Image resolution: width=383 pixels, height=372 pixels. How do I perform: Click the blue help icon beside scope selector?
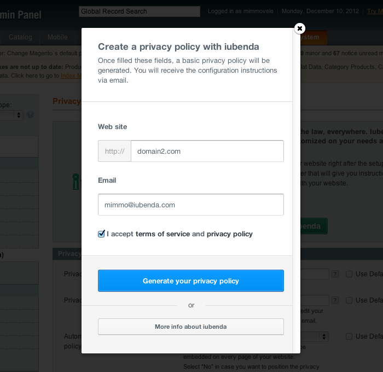pyautogui.click(x=30, y=114)
